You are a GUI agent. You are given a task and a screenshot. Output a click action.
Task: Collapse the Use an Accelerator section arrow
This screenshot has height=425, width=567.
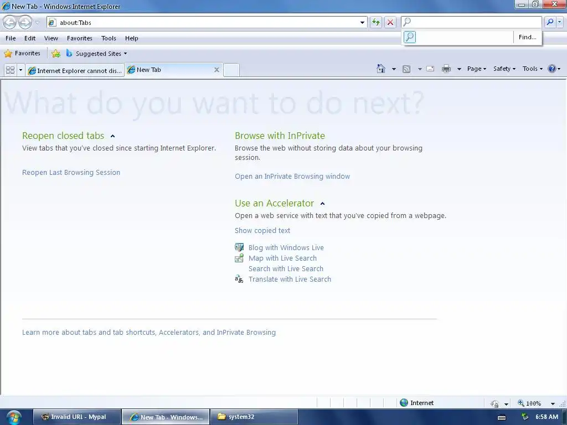coord(323,204)
